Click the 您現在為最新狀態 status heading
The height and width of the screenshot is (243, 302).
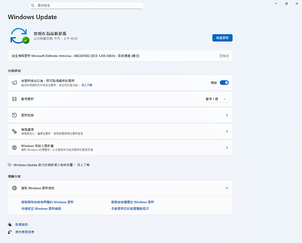(x=50, y=33)
